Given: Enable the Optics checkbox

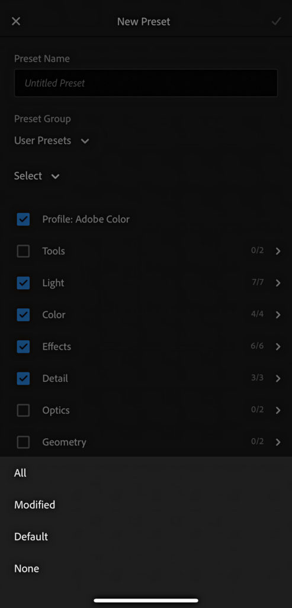Looking at the screenshot, I should (x=23, y=410).
